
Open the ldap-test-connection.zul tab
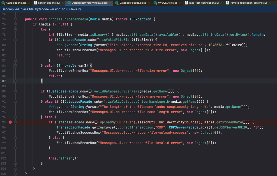pos(204,3)
